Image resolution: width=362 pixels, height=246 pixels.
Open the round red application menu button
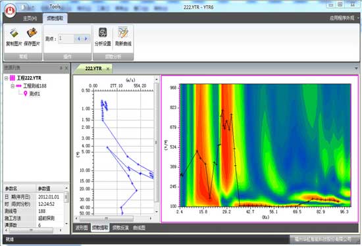tap(10, 10)
